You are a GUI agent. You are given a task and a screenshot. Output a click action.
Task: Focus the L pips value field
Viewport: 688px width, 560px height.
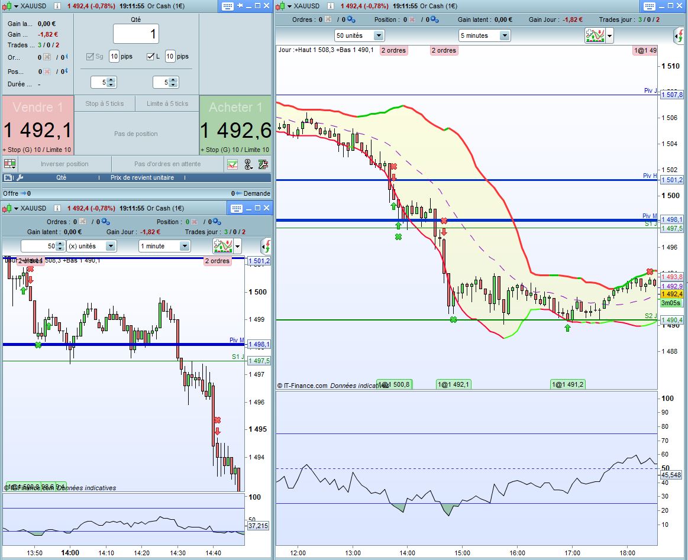coord(170,56)
